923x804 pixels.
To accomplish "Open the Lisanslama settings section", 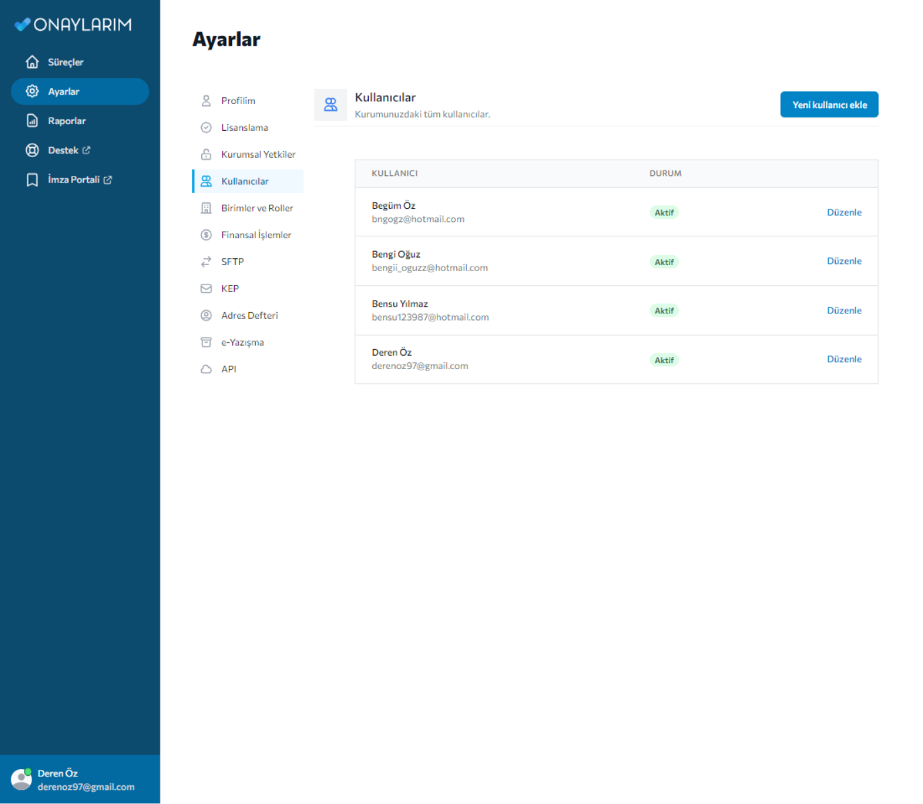I will coord(244,128).
